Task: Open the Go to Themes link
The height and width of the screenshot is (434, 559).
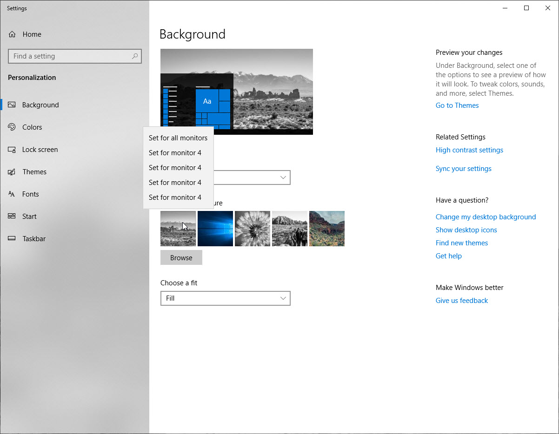Action: (x=457, y=105)
